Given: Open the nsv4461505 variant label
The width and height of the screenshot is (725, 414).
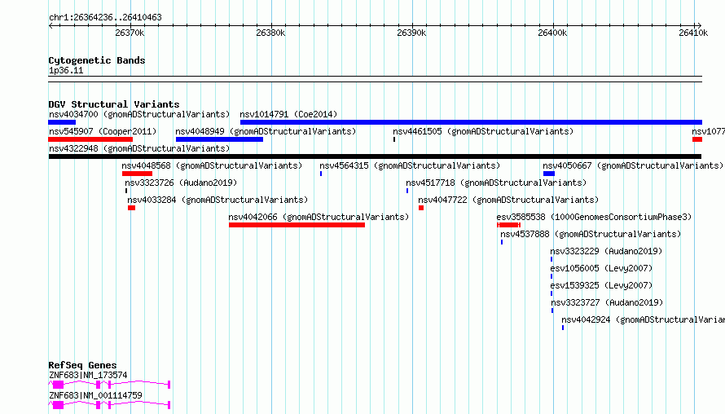Looking at the screenshot, I should [483, 131].
